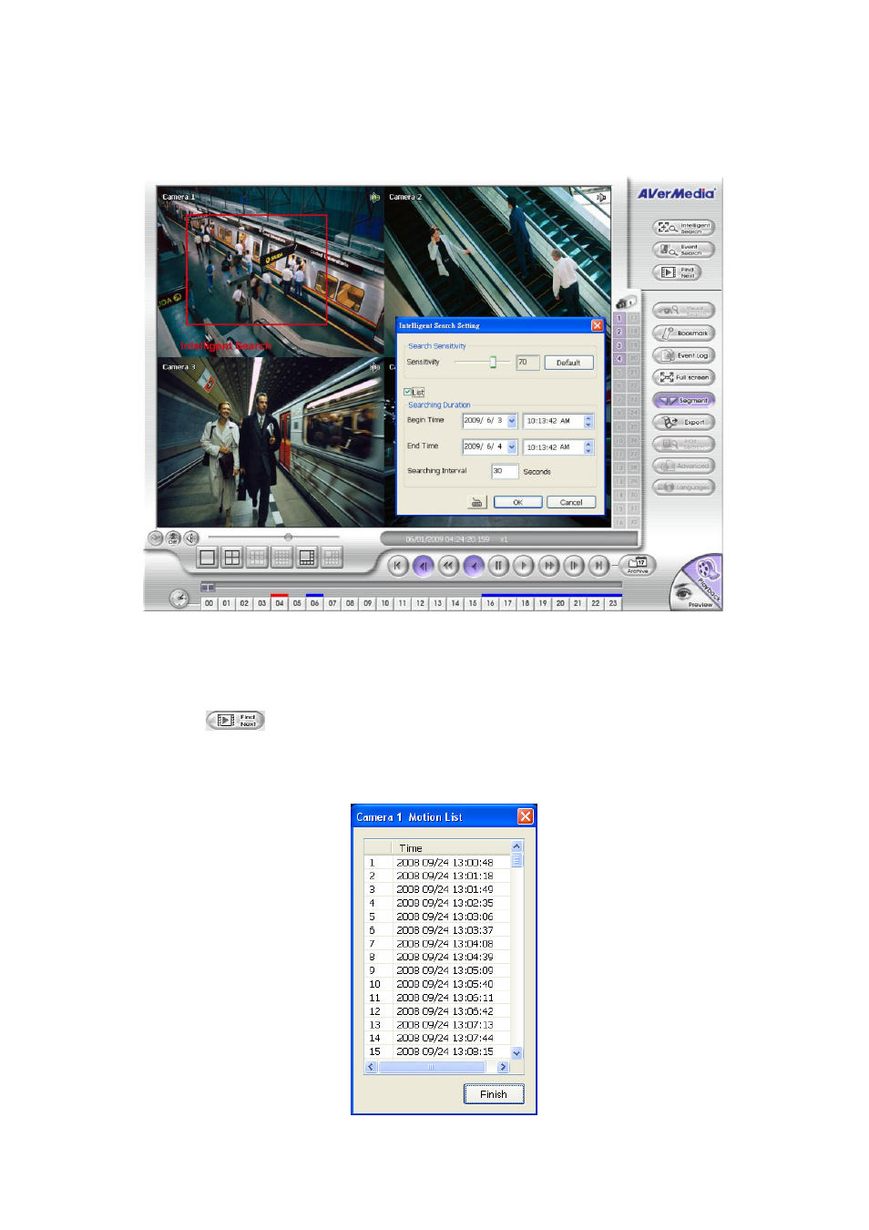Toggle camera channel 2
Image resolution: width=869 pixels, height=1230 pixels.
point(619,333)
